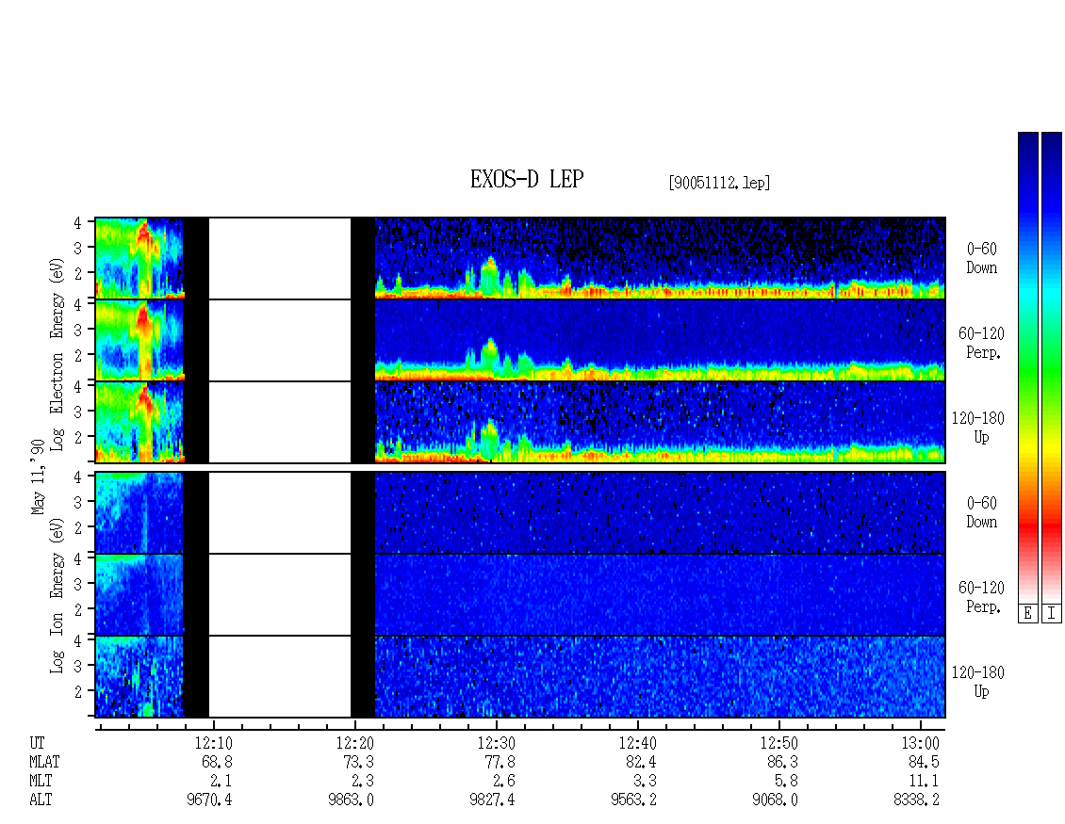The width and height of the screenshot is (1065, 824).
Task: Select the 13:00 time tick label
Action: pyautogui.click(x=920, y=743)
